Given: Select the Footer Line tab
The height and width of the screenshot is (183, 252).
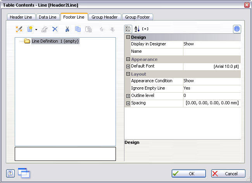Looking at the screenshot, I should tap(74, 17).
